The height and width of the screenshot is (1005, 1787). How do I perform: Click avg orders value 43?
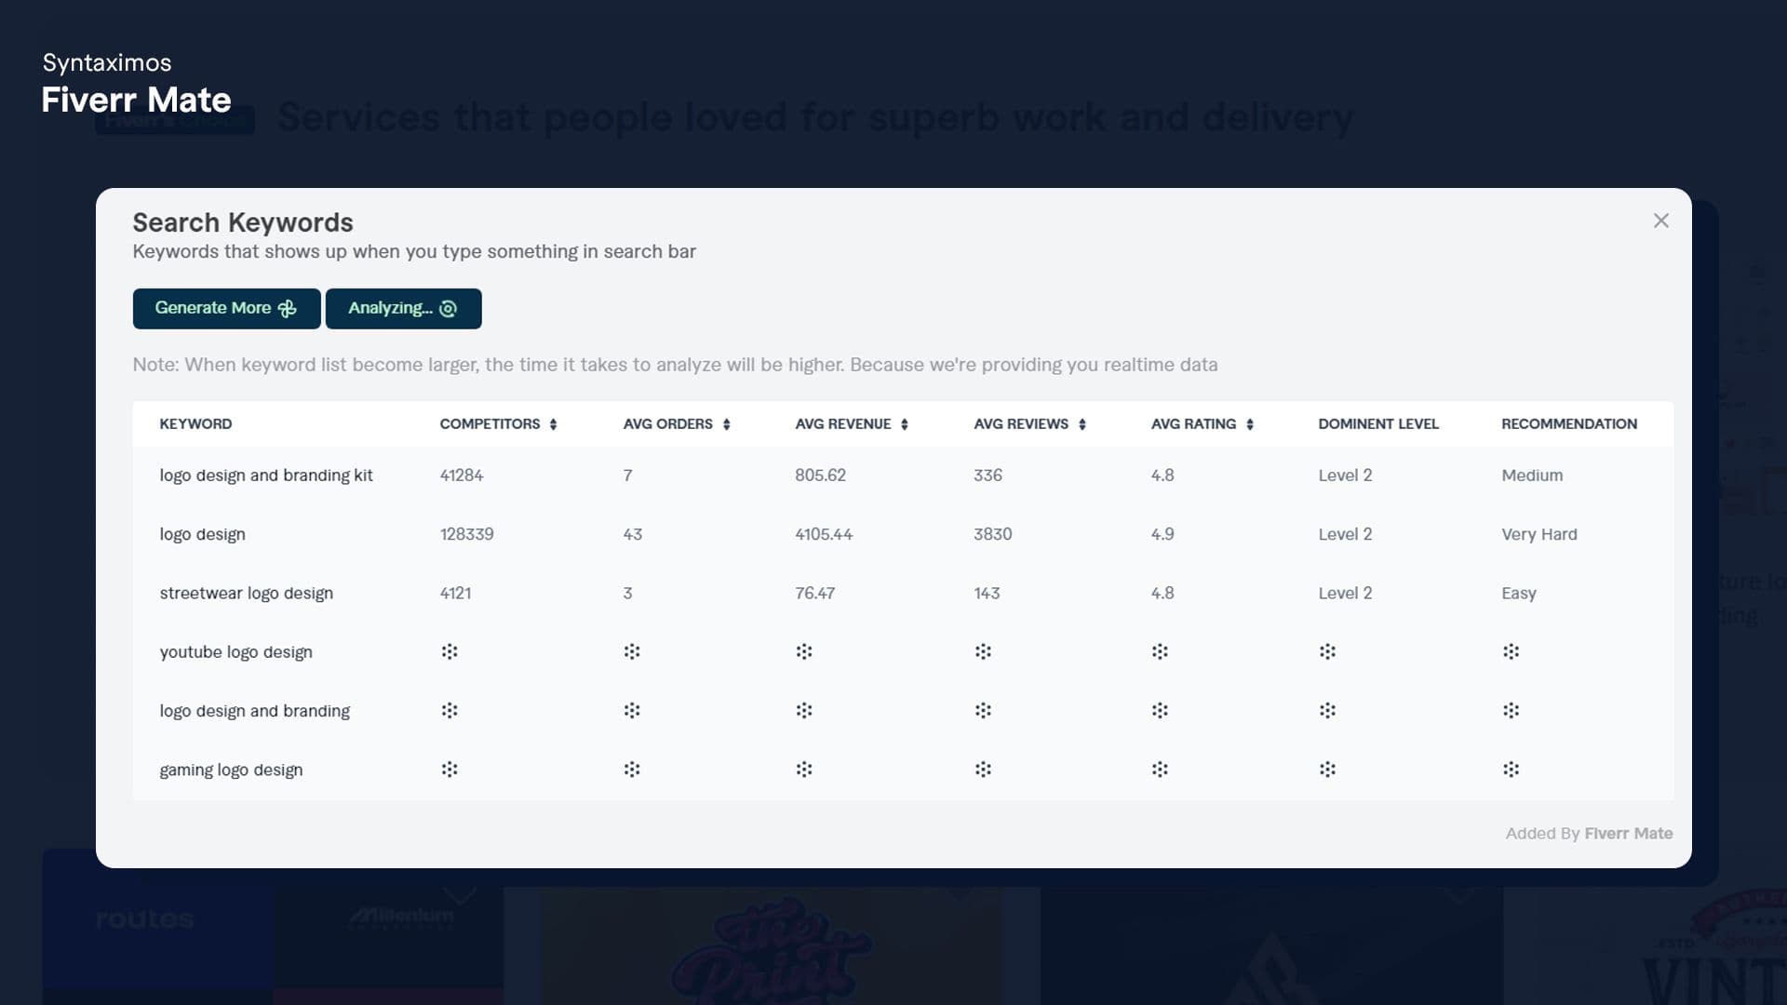[632, 534]
